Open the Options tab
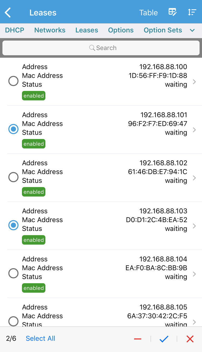Image resolution: width=202 pixels, height=352 pixels. coord(121,30)
